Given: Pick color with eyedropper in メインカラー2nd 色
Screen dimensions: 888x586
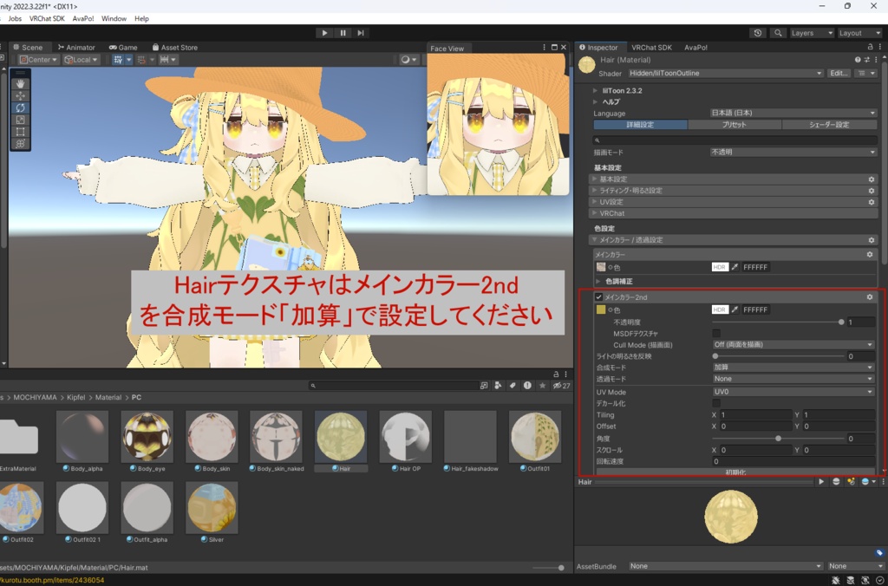Looking at the screenshot, I should point(735,309).
